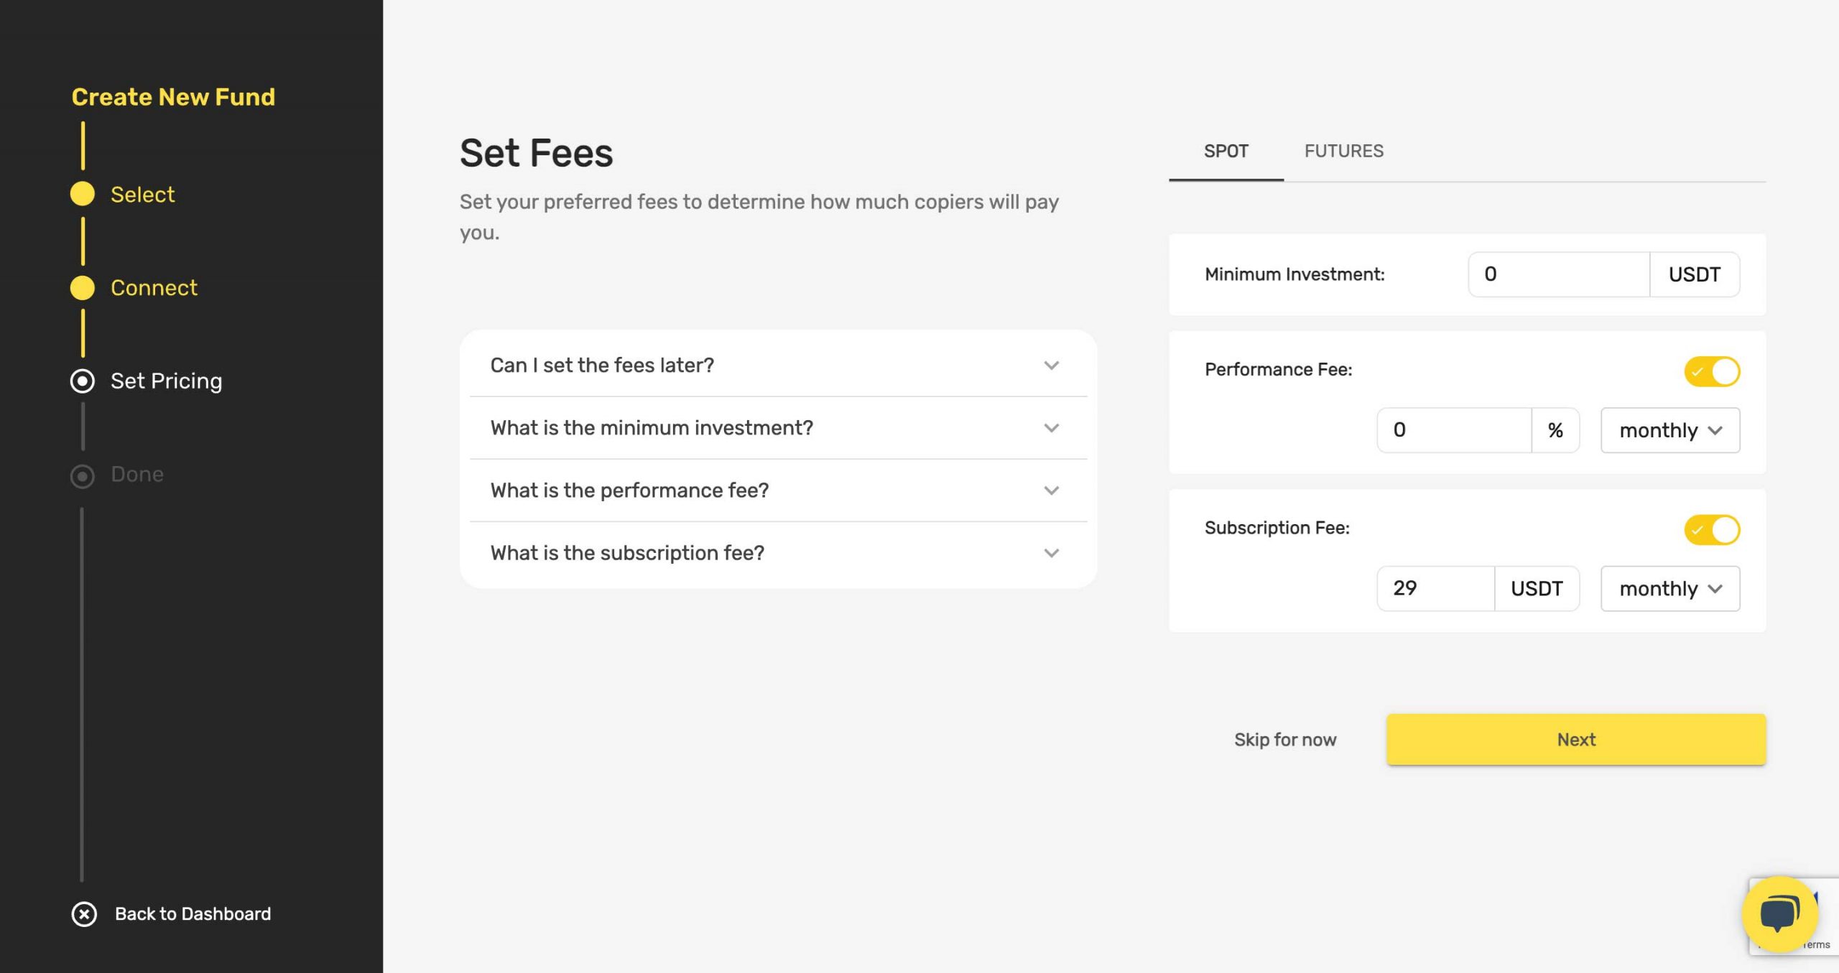Expand the 'What is the minimum investment?' section

click(777, 427)
